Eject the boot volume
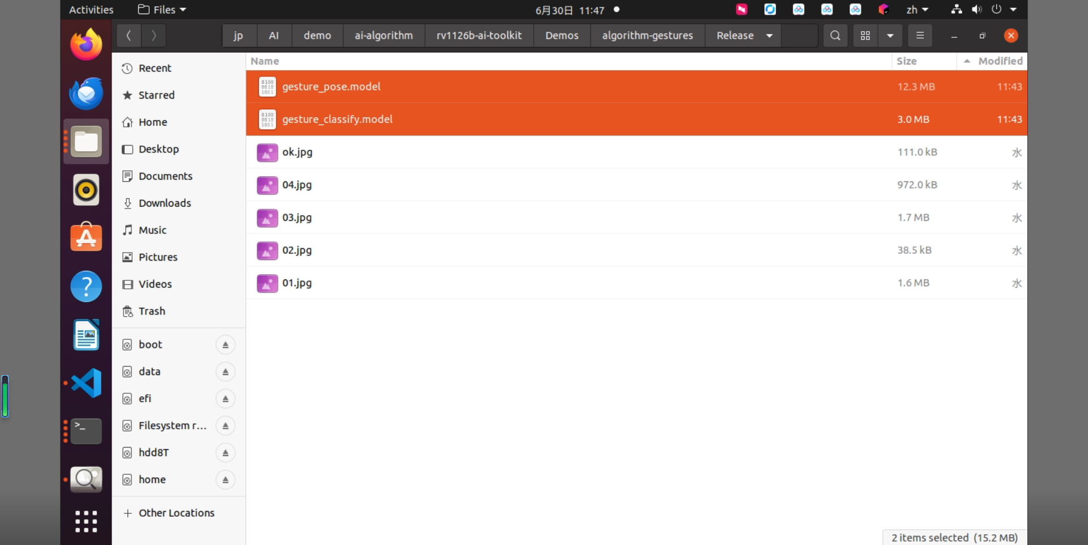 pos(226,345)
